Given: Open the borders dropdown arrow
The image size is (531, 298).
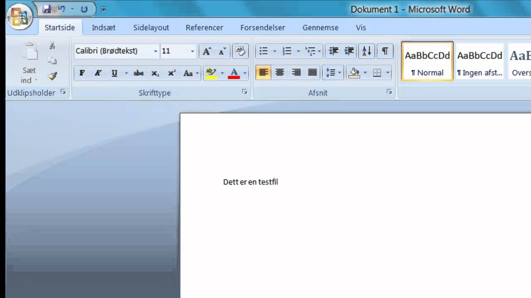Looking at the screenshot, I should click(388, 73).
